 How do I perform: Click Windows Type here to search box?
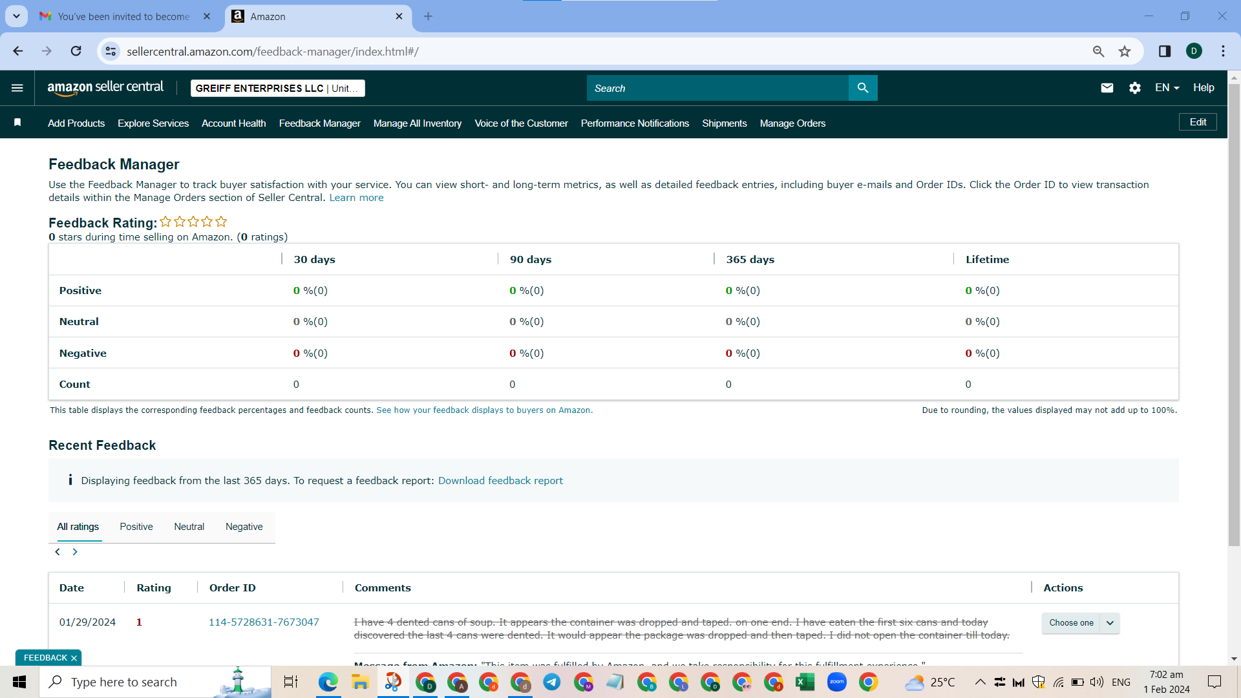155,682
